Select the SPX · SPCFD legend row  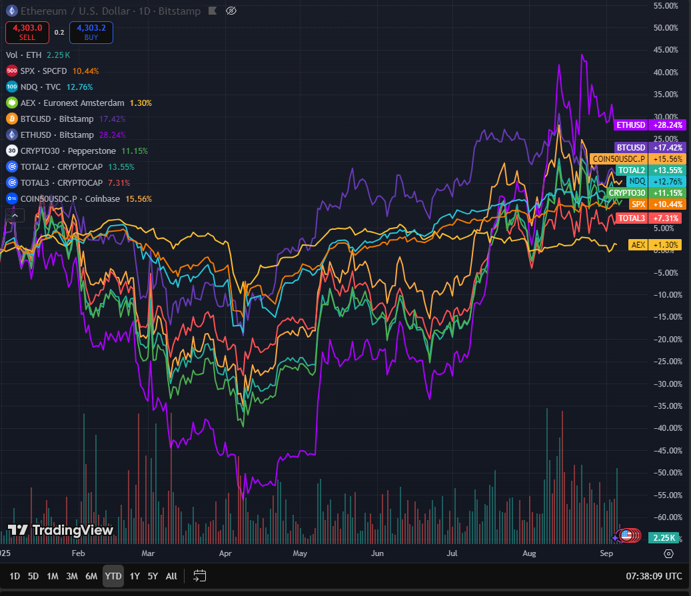coord(53,71)
